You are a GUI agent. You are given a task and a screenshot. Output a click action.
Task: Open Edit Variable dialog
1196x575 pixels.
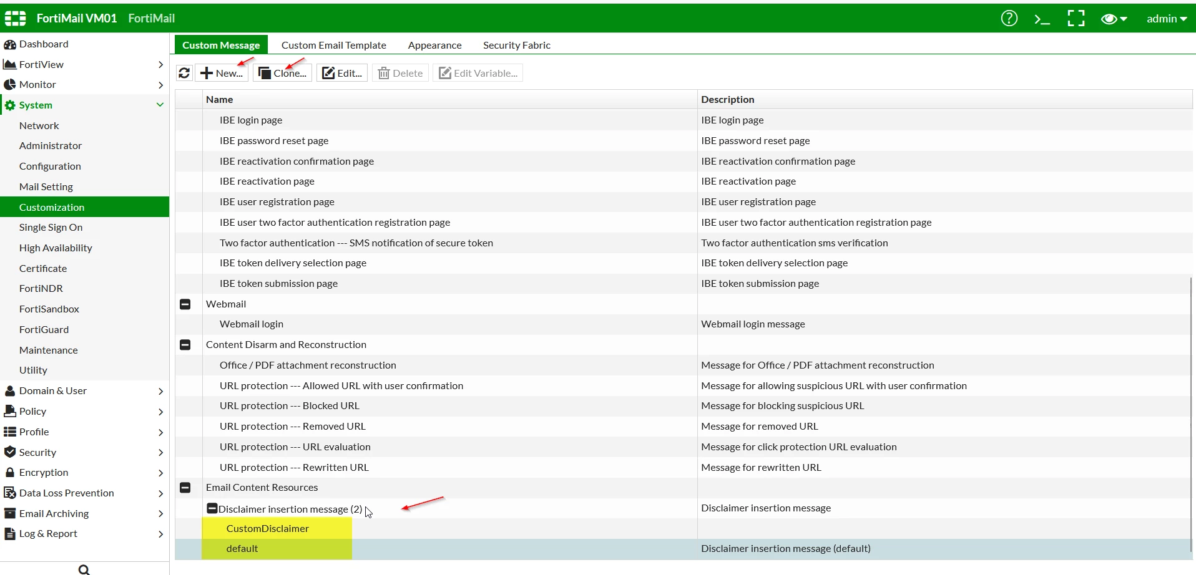click(478, 73)
